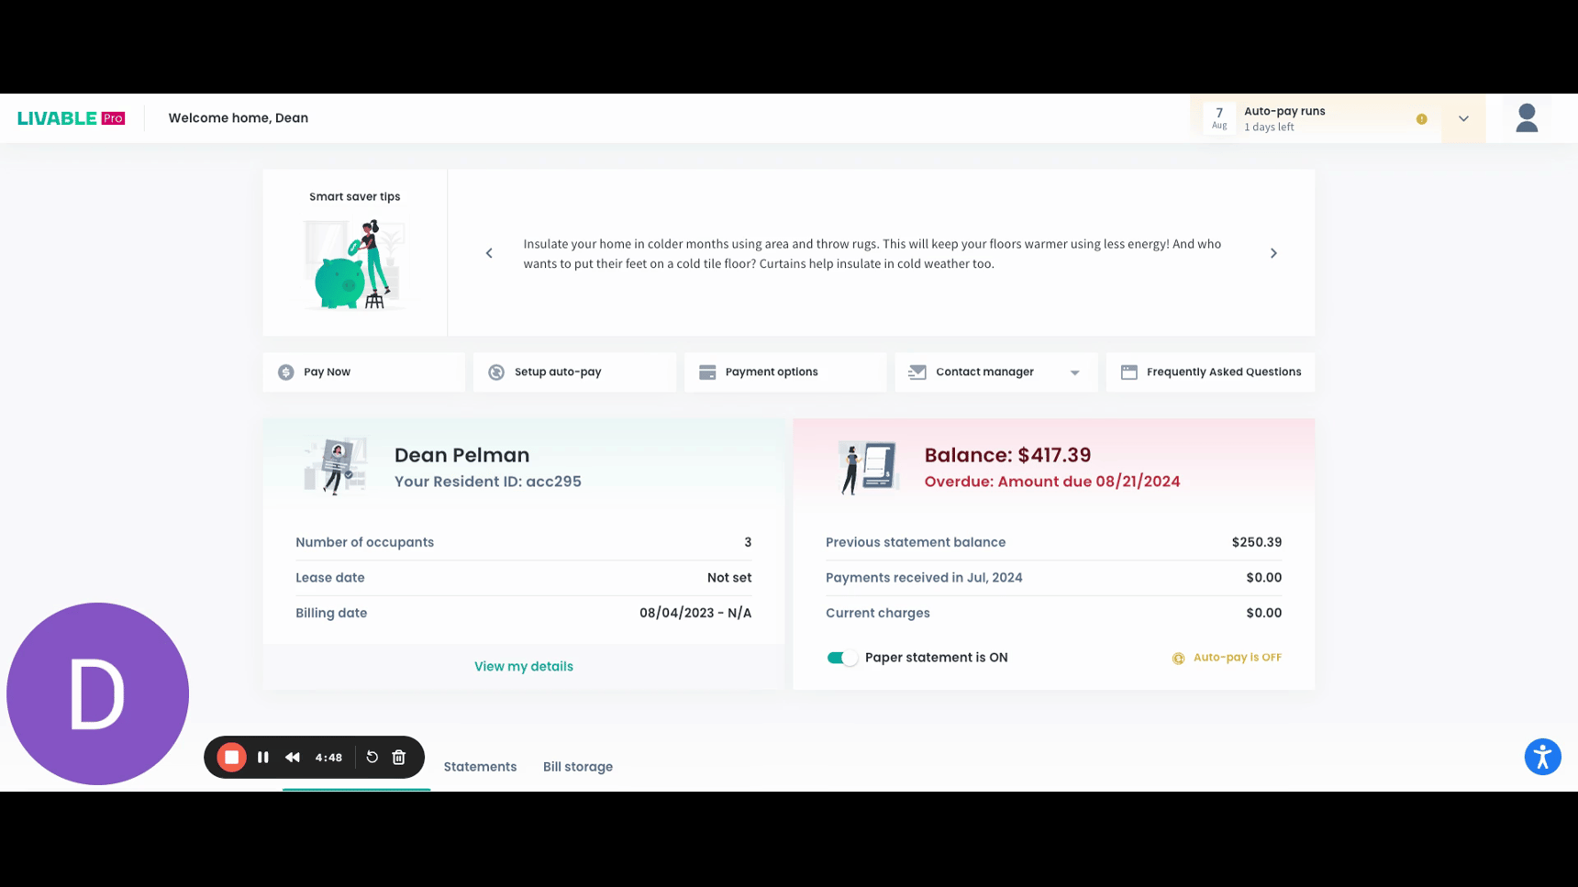
Task: Stop the screen recording
Action: pos(231,757)
